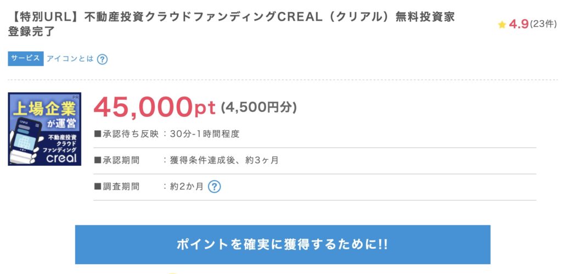
Task: Click the 約2か月 investigation period value
Action: tap(187, 187)
